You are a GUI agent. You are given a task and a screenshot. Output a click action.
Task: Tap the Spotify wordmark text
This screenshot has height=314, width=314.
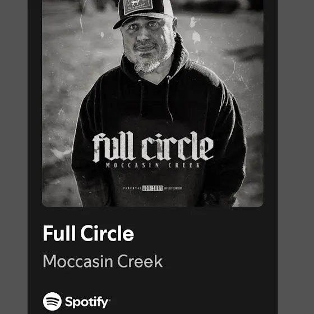(86, 302)
